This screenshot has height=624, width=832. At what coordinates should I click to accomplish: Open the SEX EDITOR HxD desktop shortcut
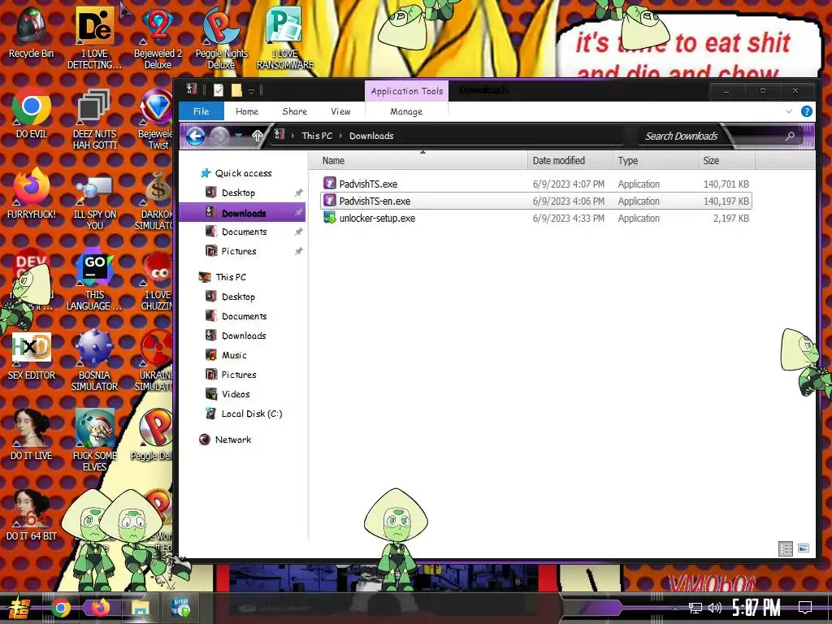(x=32, y=354)
